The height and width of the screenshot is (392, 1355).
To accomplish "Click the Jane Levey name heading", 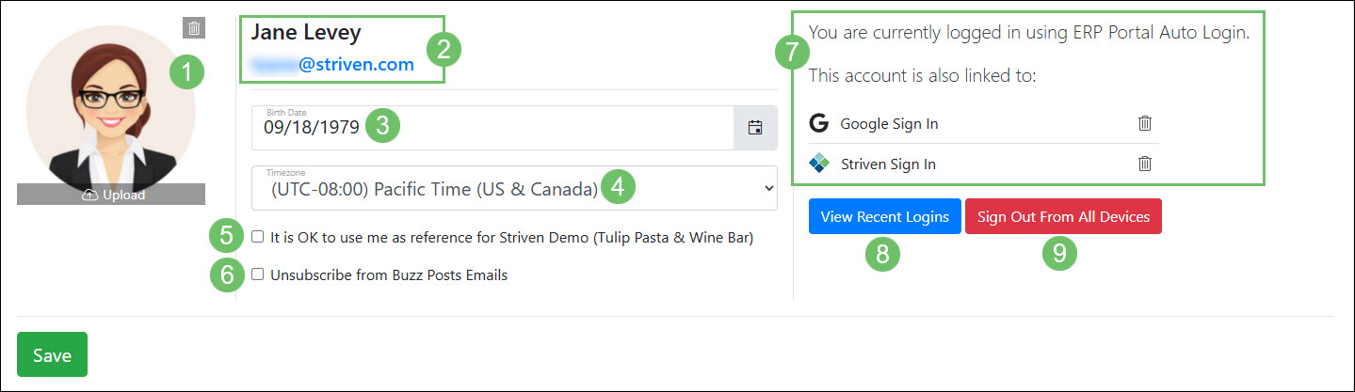I will 306,32.
